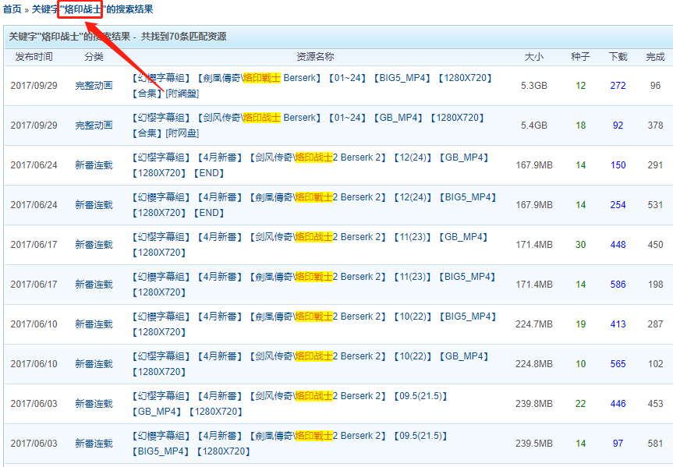
Task: Click the completed count 291
Action: coord(655,165)
